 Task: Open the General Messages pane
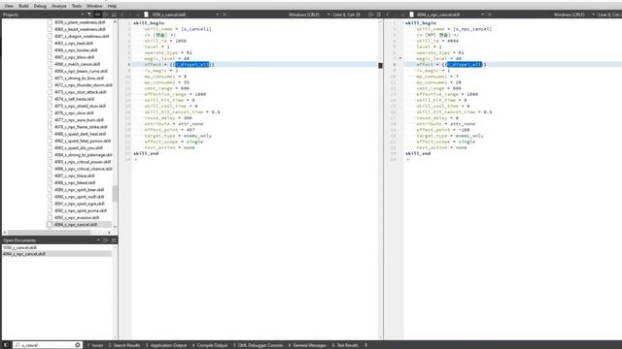pyautogui.click(x=307, y=345)
